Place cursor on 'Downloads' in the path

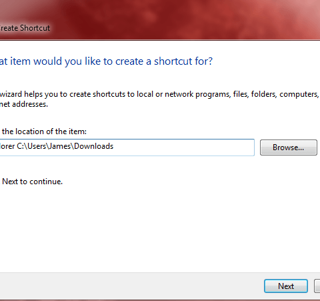[x=93, y=146]
